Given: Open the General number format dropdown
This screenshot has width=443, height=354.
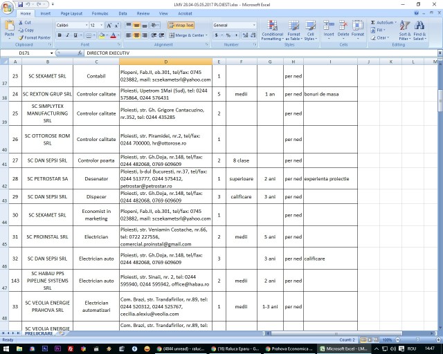Looking at the screenshot, I should 254,26.
